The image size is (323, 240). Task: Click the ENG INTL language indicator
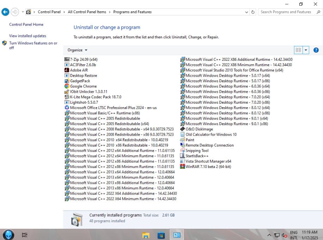(x=294, y=235)
